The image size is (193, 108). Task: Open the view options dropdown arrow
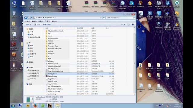coord(124,25)
